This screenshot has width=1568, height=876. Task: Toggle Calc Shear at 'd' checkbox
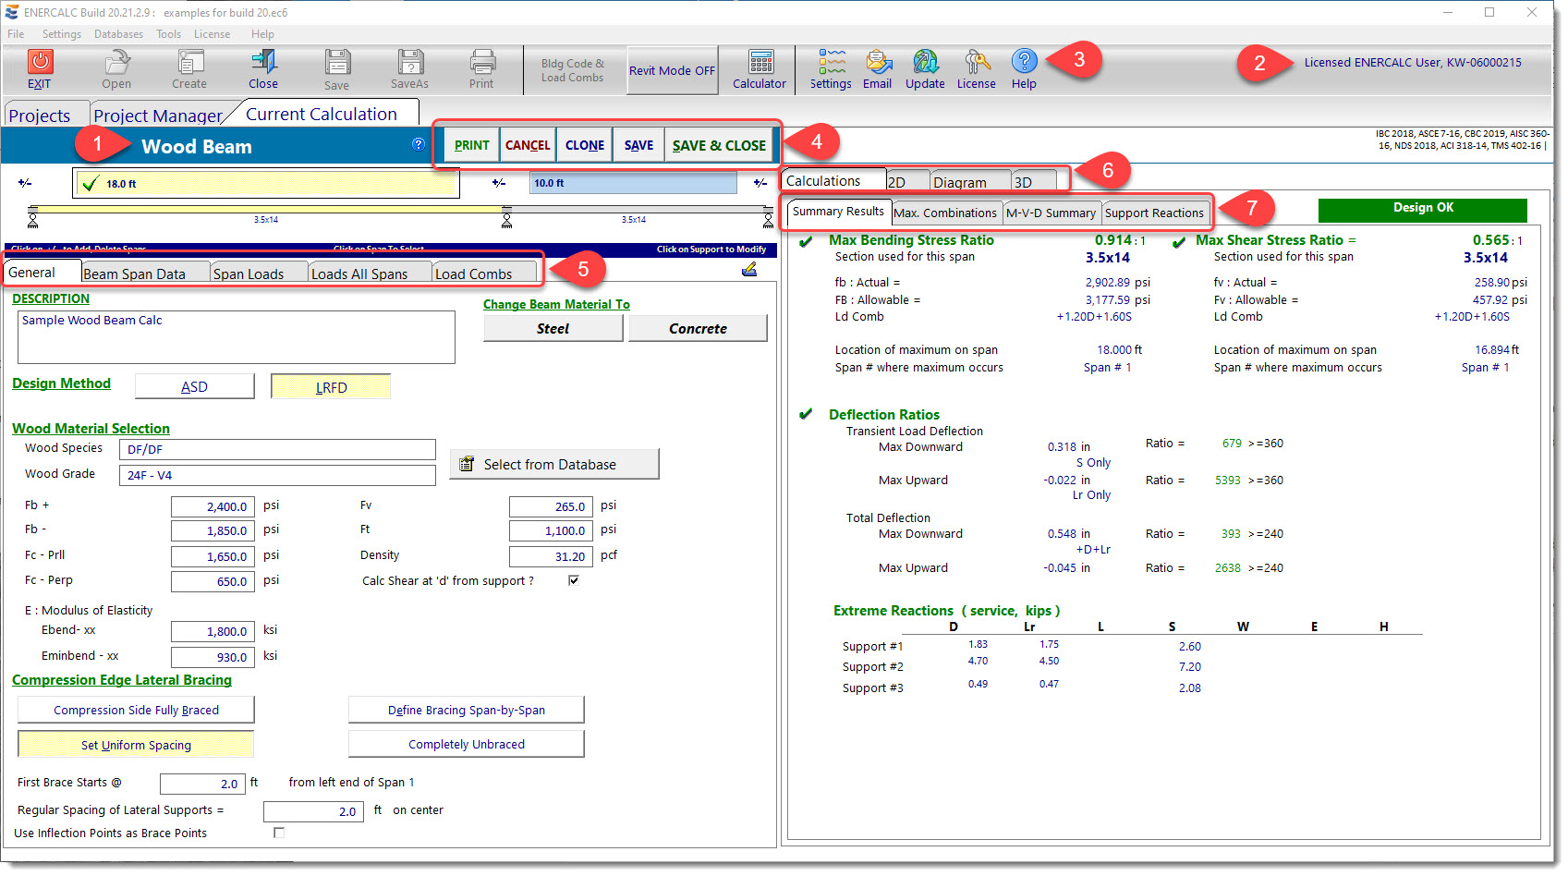tap(574, 580)
